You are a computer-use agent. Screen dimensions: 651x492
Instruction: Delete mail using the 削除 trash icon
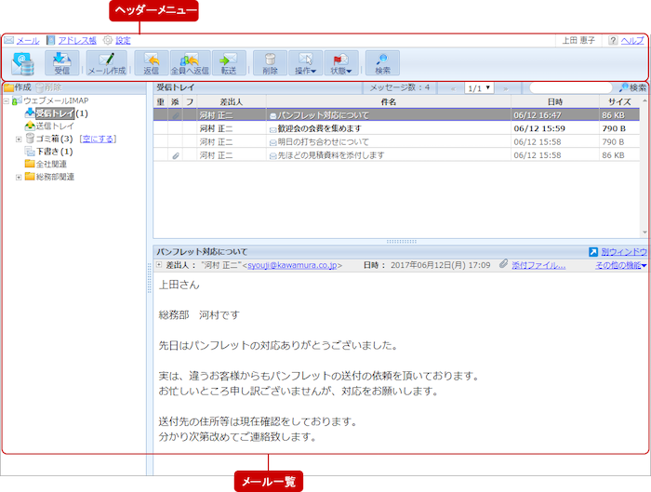(x=270, y=62)
